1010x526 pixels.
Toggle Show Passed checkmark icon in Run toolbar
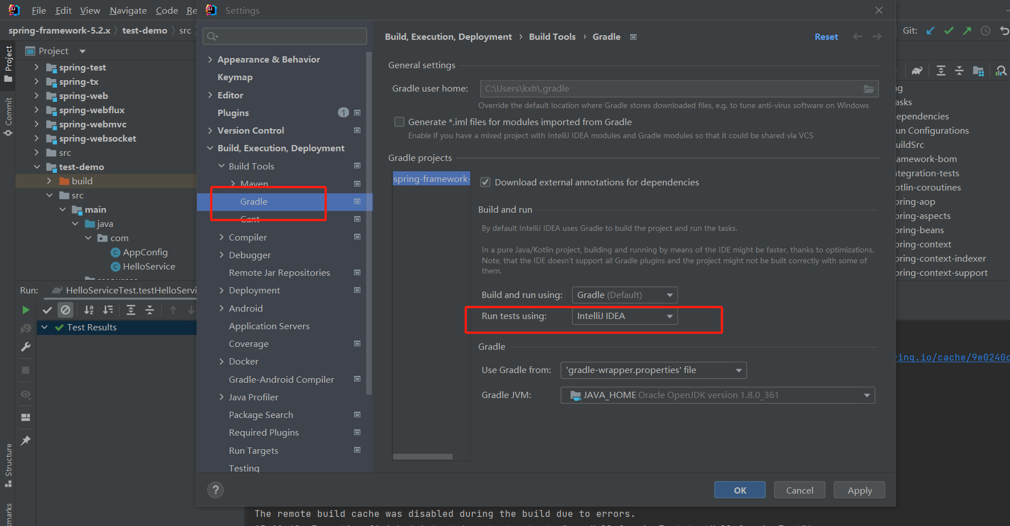pos(47,310)
